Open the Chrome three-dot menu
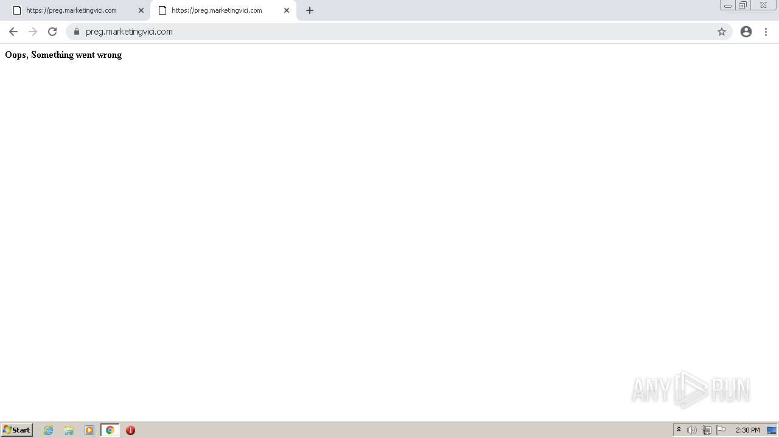Image resolution: width=779 pixels, height=438 pixels. click(766, 32)
